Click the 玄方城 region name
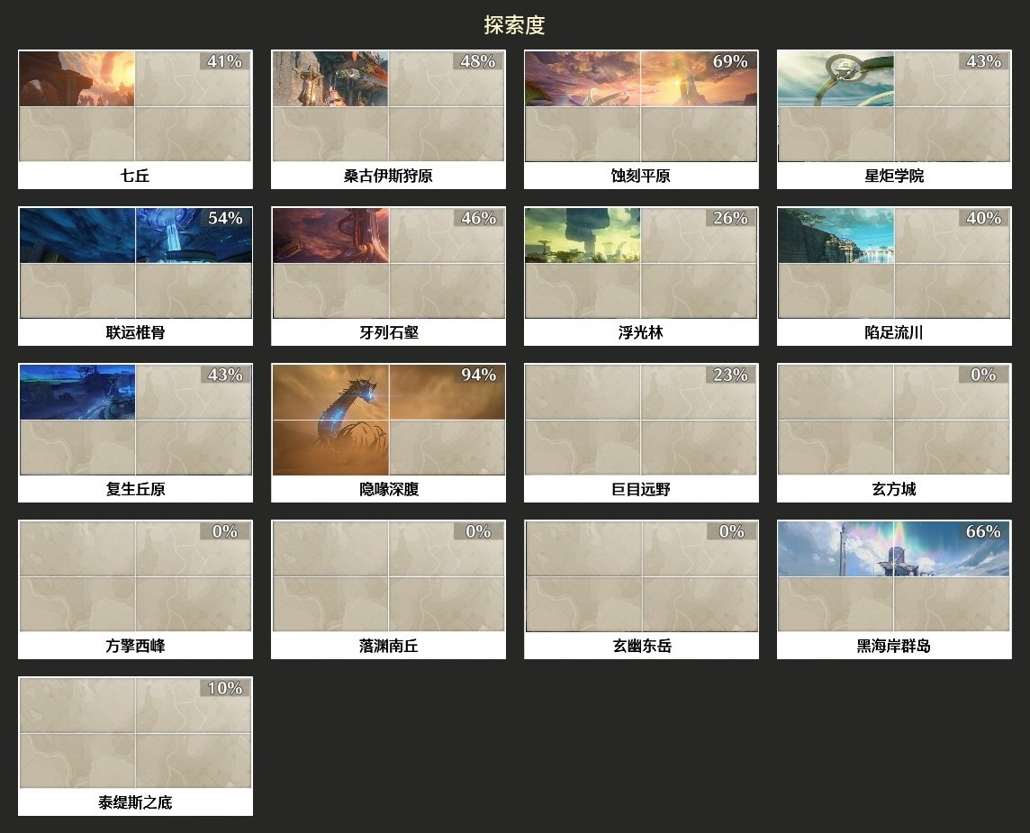Viewport: 1030px width, 833px height. pyautogui.click(x=894, y=489)
